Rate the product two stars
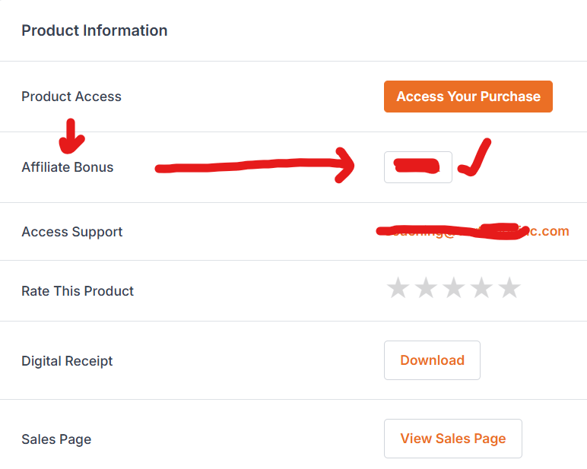This screenshot has width=587, height=469. (x=426, y=288)
